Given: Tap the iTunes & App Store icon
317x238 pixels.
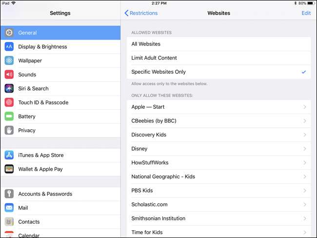Looking at the screenshot, I should coord(9,155).
